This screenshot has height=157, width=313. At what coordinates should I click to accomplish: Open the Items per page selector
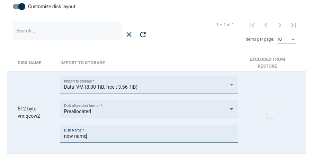[x=286, y=39]
